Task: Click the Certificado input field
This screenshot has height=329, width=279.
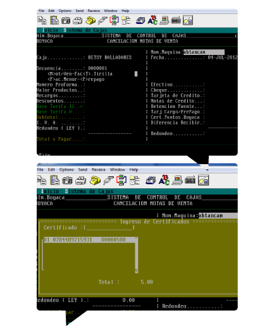Action: tap(109, 227)
